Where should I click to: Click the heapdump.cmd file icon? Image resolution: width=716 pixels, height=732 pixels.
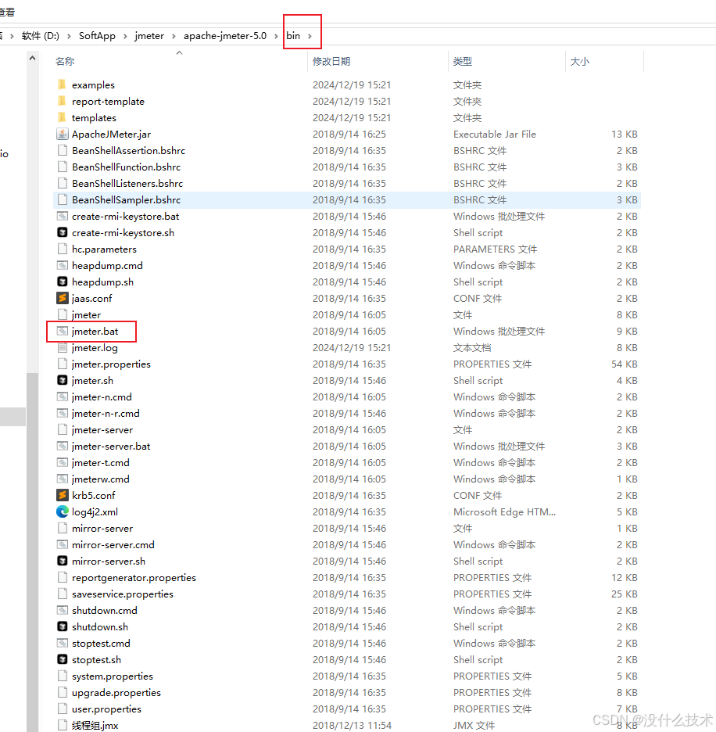pyautogui.click(x=62, y=265)
